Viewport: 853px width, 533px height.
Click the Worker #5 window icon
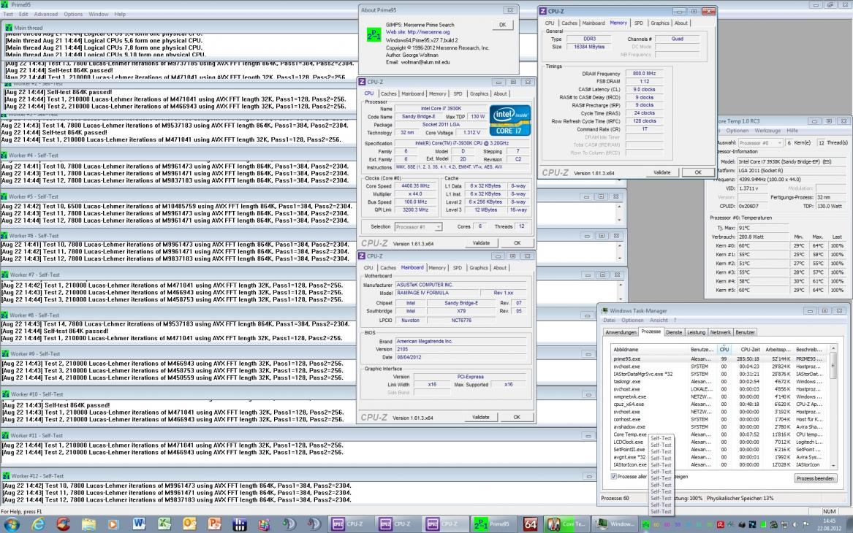[x=4, y=196]
